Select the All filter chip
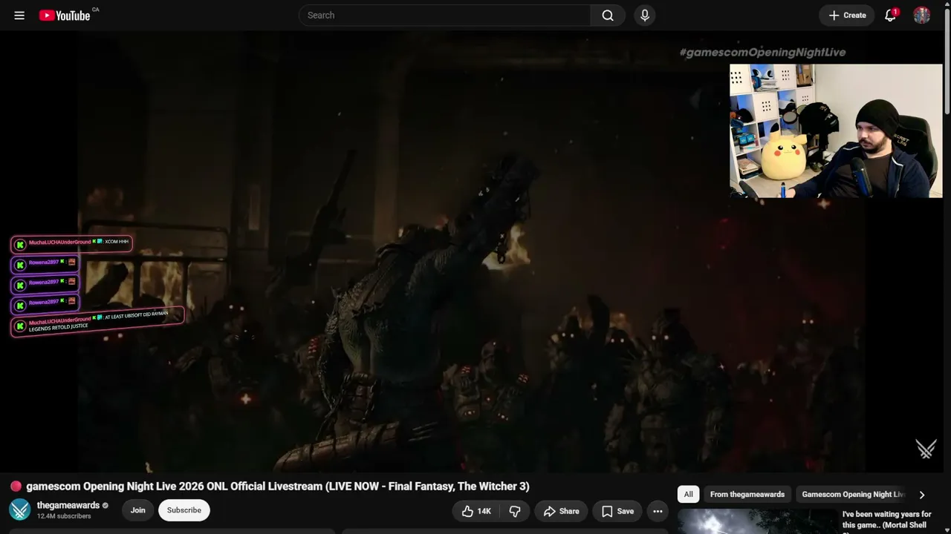 click(689, 495)
